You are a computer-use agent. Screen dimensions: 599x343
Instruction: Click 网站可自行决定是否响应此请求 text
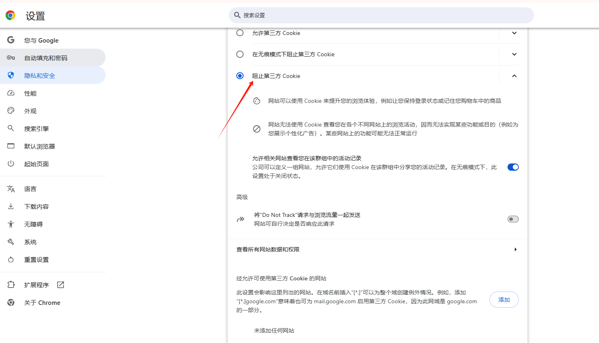click(x=294, y=224)
